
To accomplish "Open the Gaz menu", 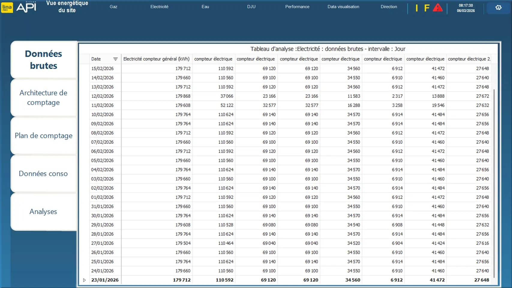I will click(x=113, y=7).
